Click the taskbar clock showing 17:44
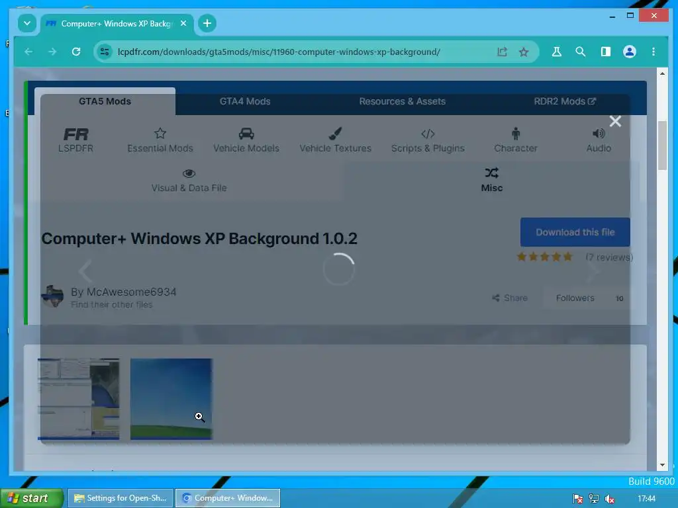 pyautogui.click(x=646, y=499)
